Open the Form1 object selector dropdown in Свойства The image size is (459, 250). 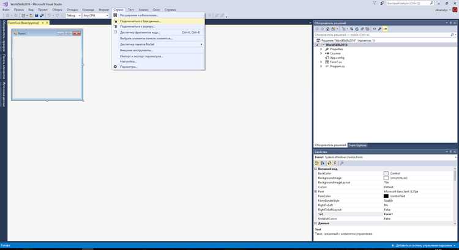455,157
